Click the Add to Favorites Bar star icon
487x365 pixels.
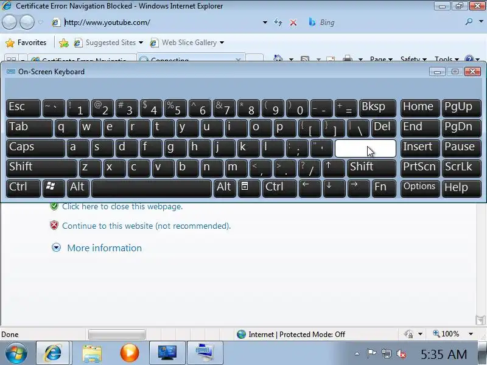pos(64,43)
